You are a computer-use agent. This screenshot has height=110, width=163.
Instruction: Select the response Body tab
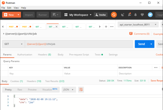[5, 81]
